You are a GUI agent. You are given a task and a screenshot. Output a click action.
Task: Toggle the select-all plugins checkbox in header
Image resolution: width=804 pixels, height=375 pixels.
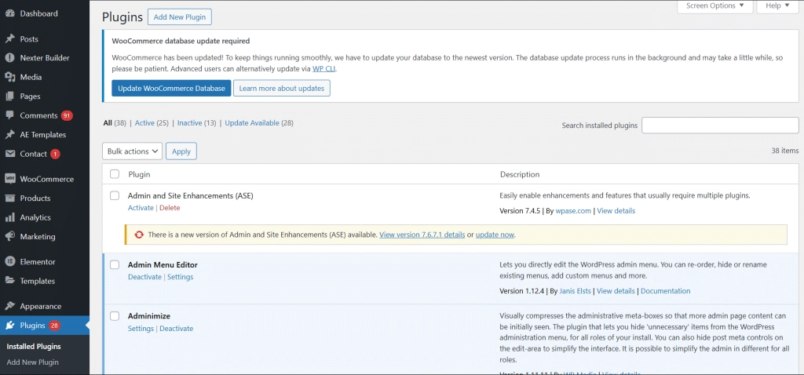click(x=115, y=174)
